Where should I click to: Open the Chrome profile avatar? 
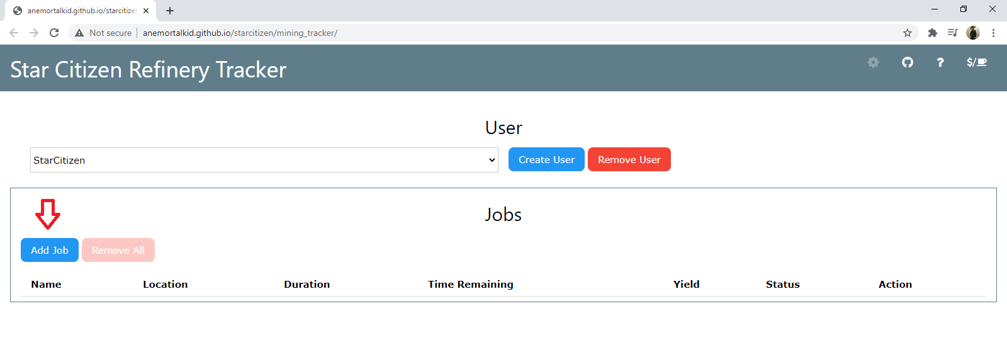[x=973, y=33]
